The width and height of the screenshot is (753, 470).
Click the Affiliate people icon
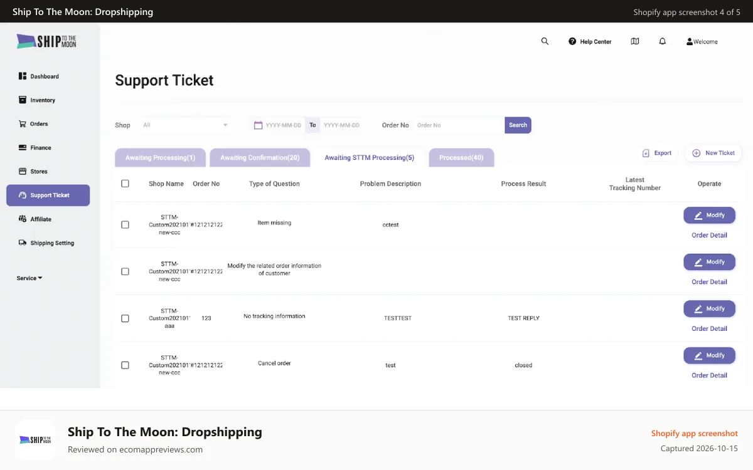pos(23,219)
